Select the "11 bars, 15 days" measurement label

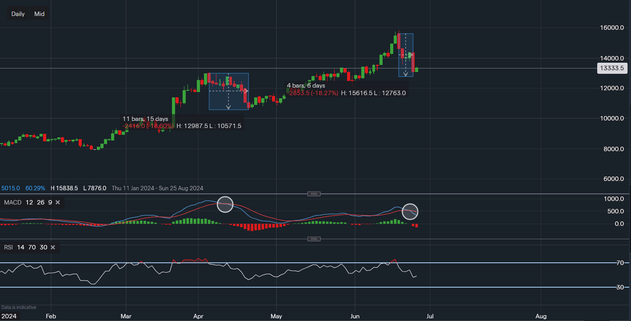tap(145, 119)
